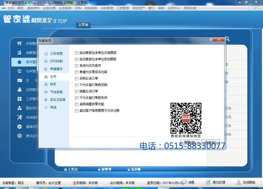Open 在线帮助 in the status bar
Screen dimensions: 263x189
(246, 183)
